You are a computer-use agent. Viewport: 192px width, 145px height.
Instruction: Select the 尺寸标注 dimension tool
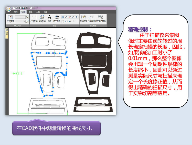coord(34,18)
